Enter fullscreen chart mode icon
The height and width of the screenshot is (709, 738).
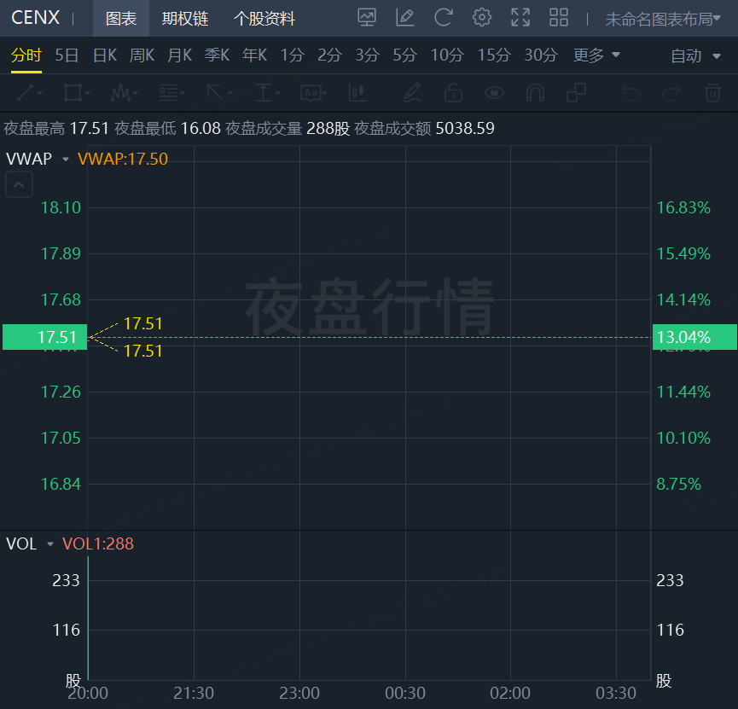point(520,18)
